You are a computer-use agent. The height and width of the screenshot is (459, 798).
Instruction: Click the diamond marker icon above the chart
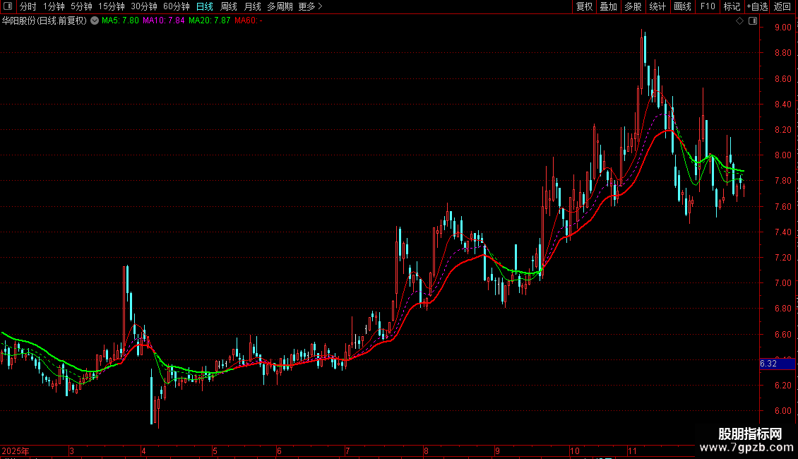coord(740,21)
